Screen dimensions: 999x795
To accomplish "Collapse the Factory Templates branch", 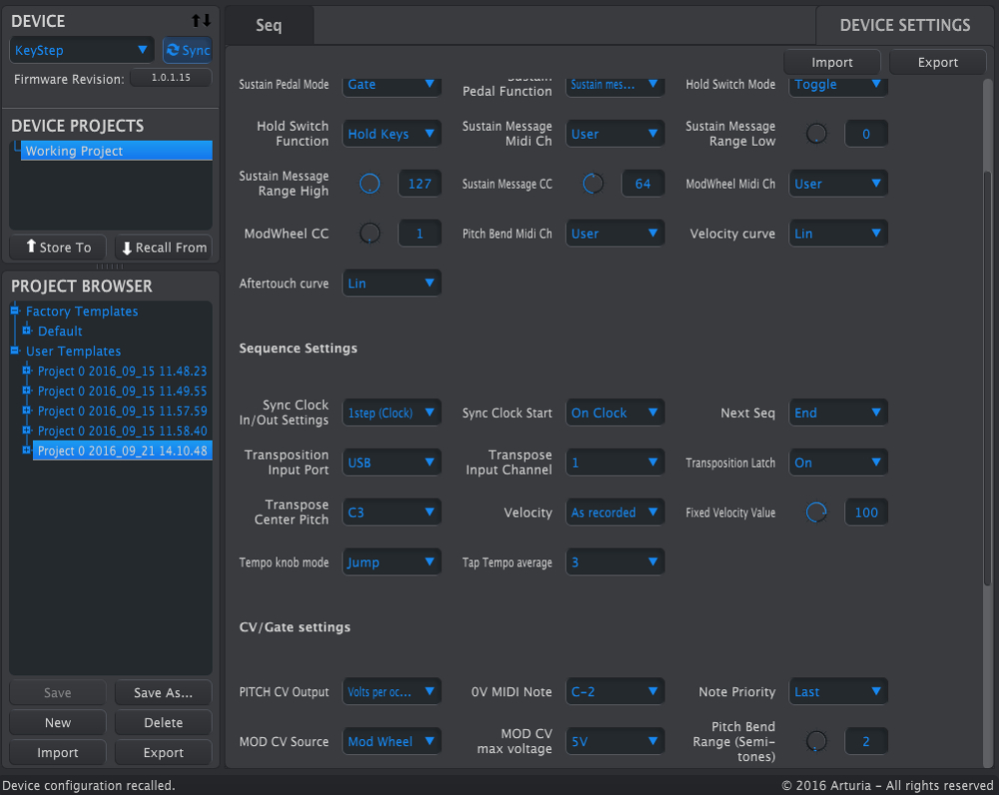I will [x=13, y=311].
